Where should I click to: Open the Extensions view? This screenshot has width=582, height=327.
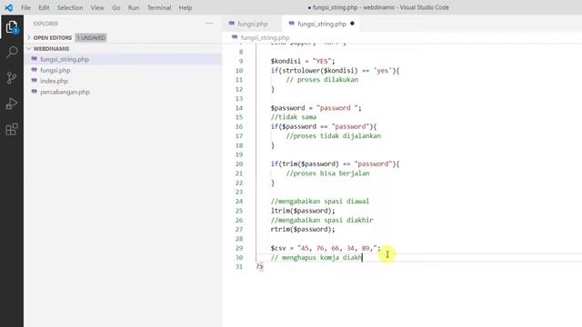pos(12,129)
